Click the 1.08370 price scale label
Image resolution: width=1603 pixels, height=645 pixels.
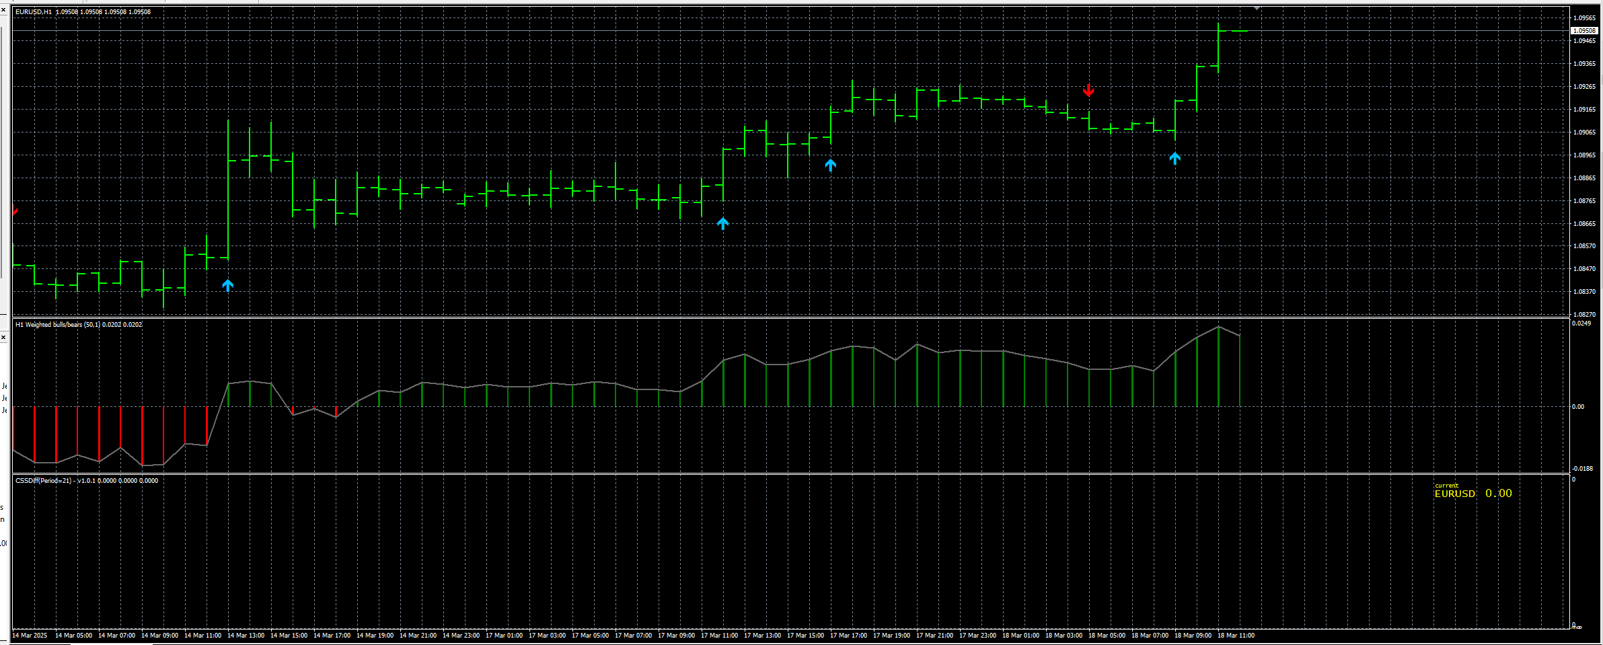tap(1584, 292)
